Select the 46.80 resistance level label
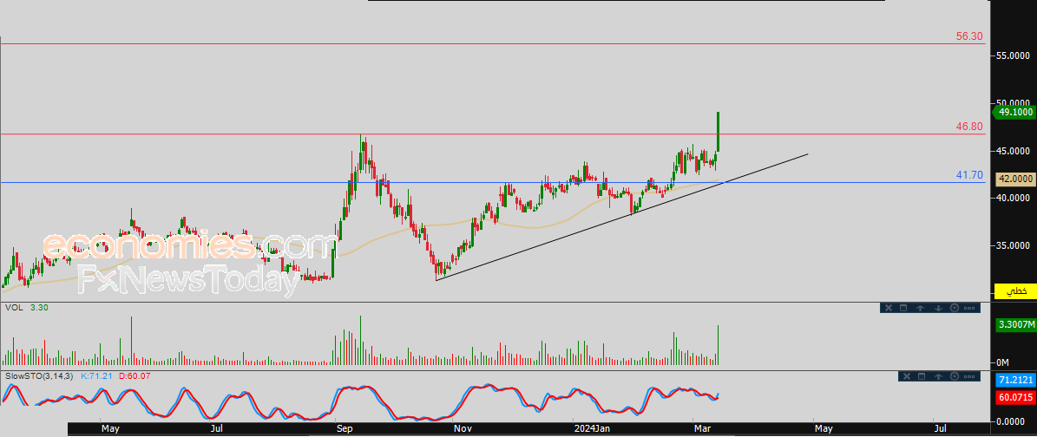 coord(969,127)
